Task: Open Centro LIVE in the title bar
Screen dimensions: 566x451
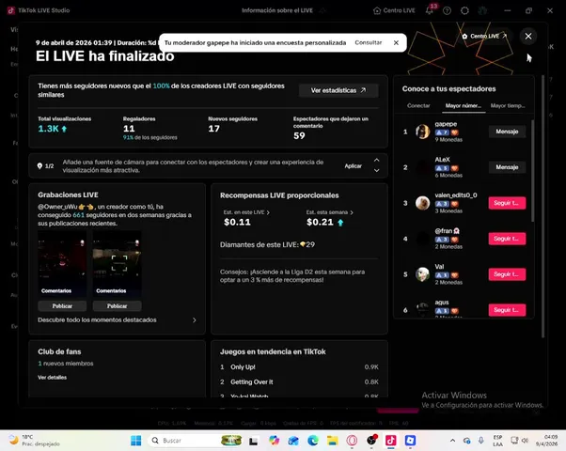Action: (x=394, y=10)
